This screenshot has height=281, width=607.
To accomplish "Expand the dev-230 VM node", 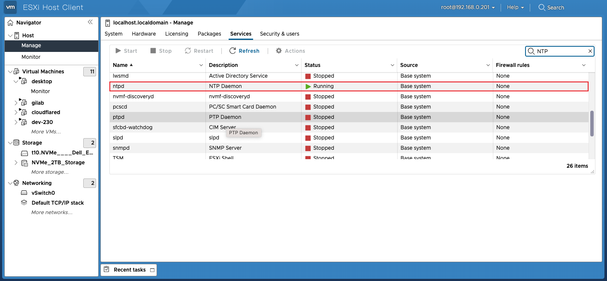I will (16, 122).
